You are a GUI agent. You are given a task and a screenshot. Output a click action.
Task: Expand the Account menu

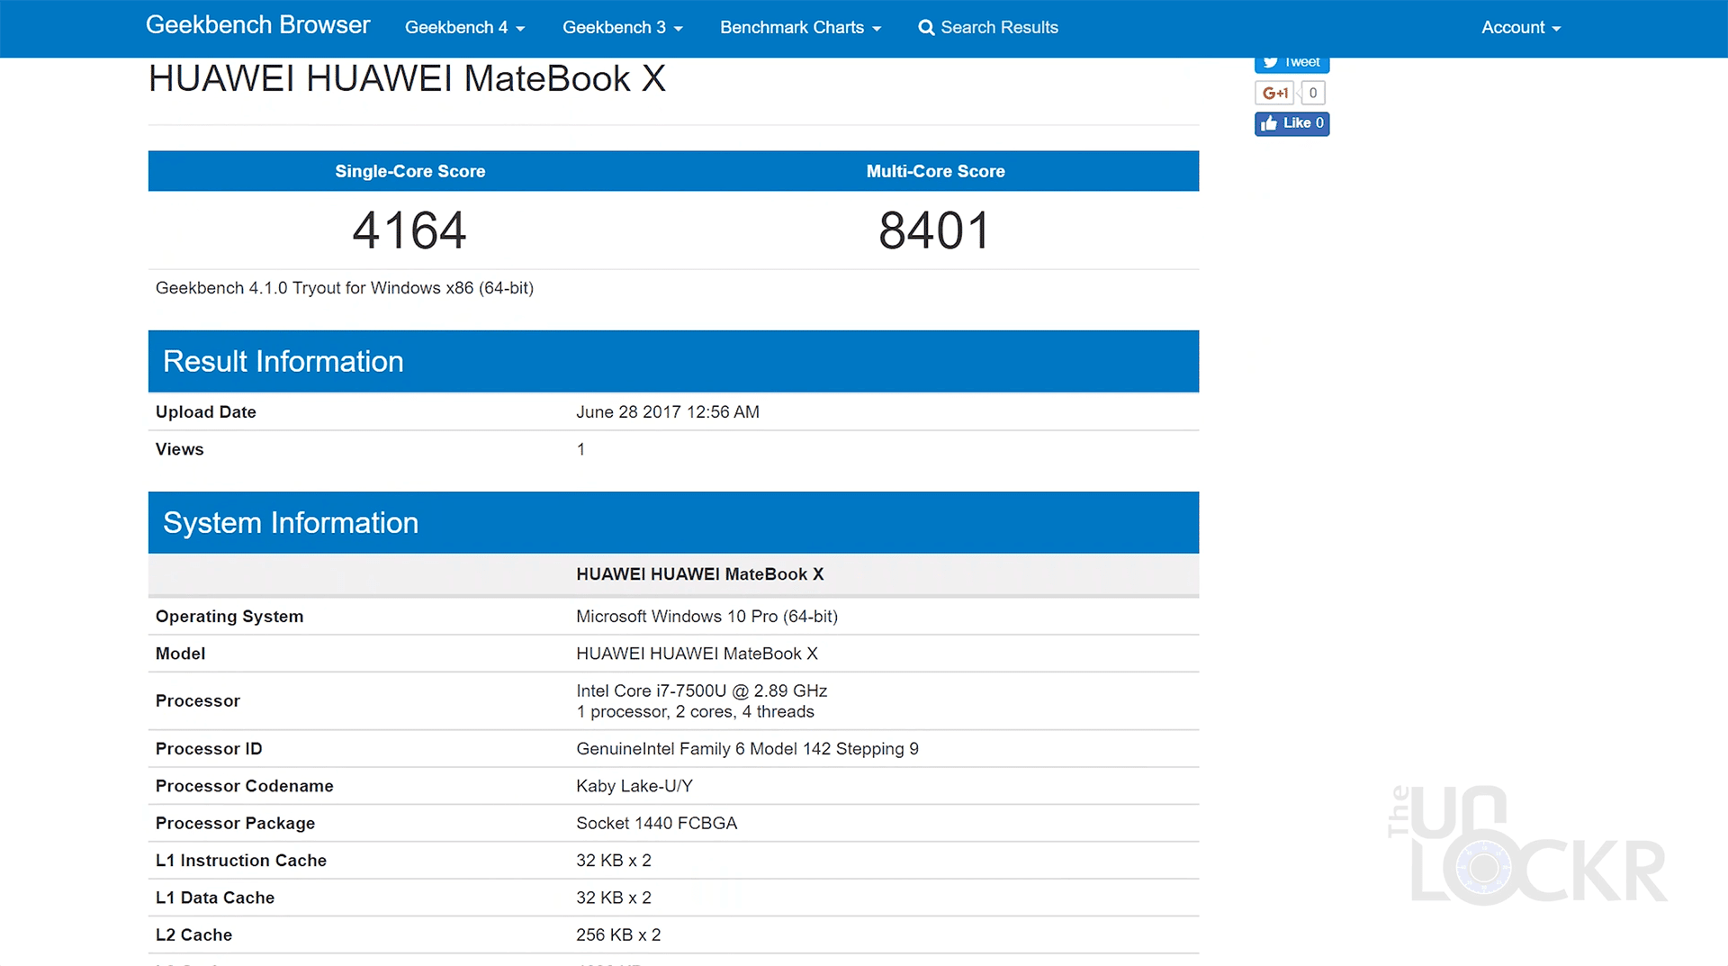[x=1520, y=28]
